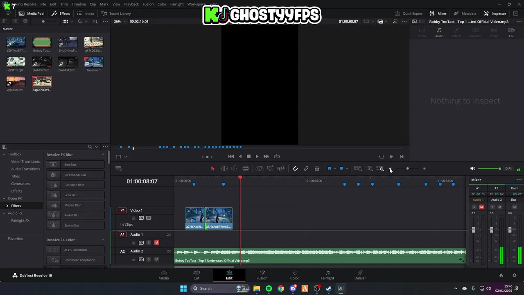Viewport: 524px width, 295px height.
Task: Open media pool search icon
Action: point(80,21)
